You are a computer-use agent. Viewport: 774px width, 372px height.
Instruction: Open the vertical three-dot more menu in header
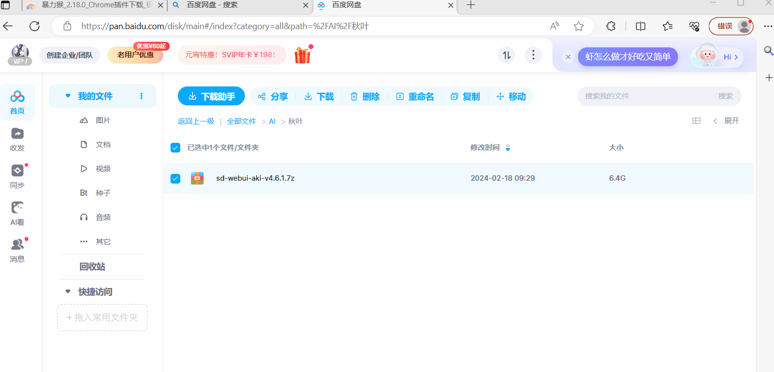pos(533,55)
